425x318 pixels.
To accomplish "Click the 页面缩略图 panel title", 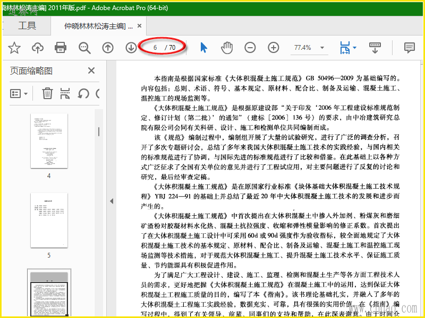I will pyautogui.click(x=31, y=71).
